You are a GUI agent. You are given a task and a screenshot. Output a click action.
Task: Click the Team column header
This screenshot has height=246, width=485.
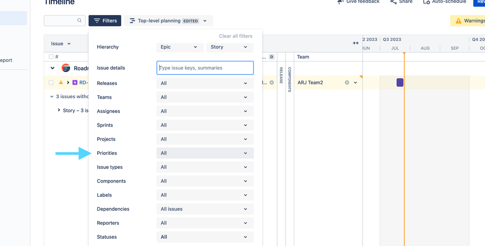(303, 57)
